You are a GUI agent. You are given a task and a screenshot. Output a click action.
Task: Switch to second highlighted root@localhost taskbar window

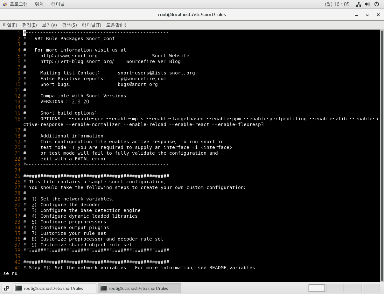tap(139, 288)
